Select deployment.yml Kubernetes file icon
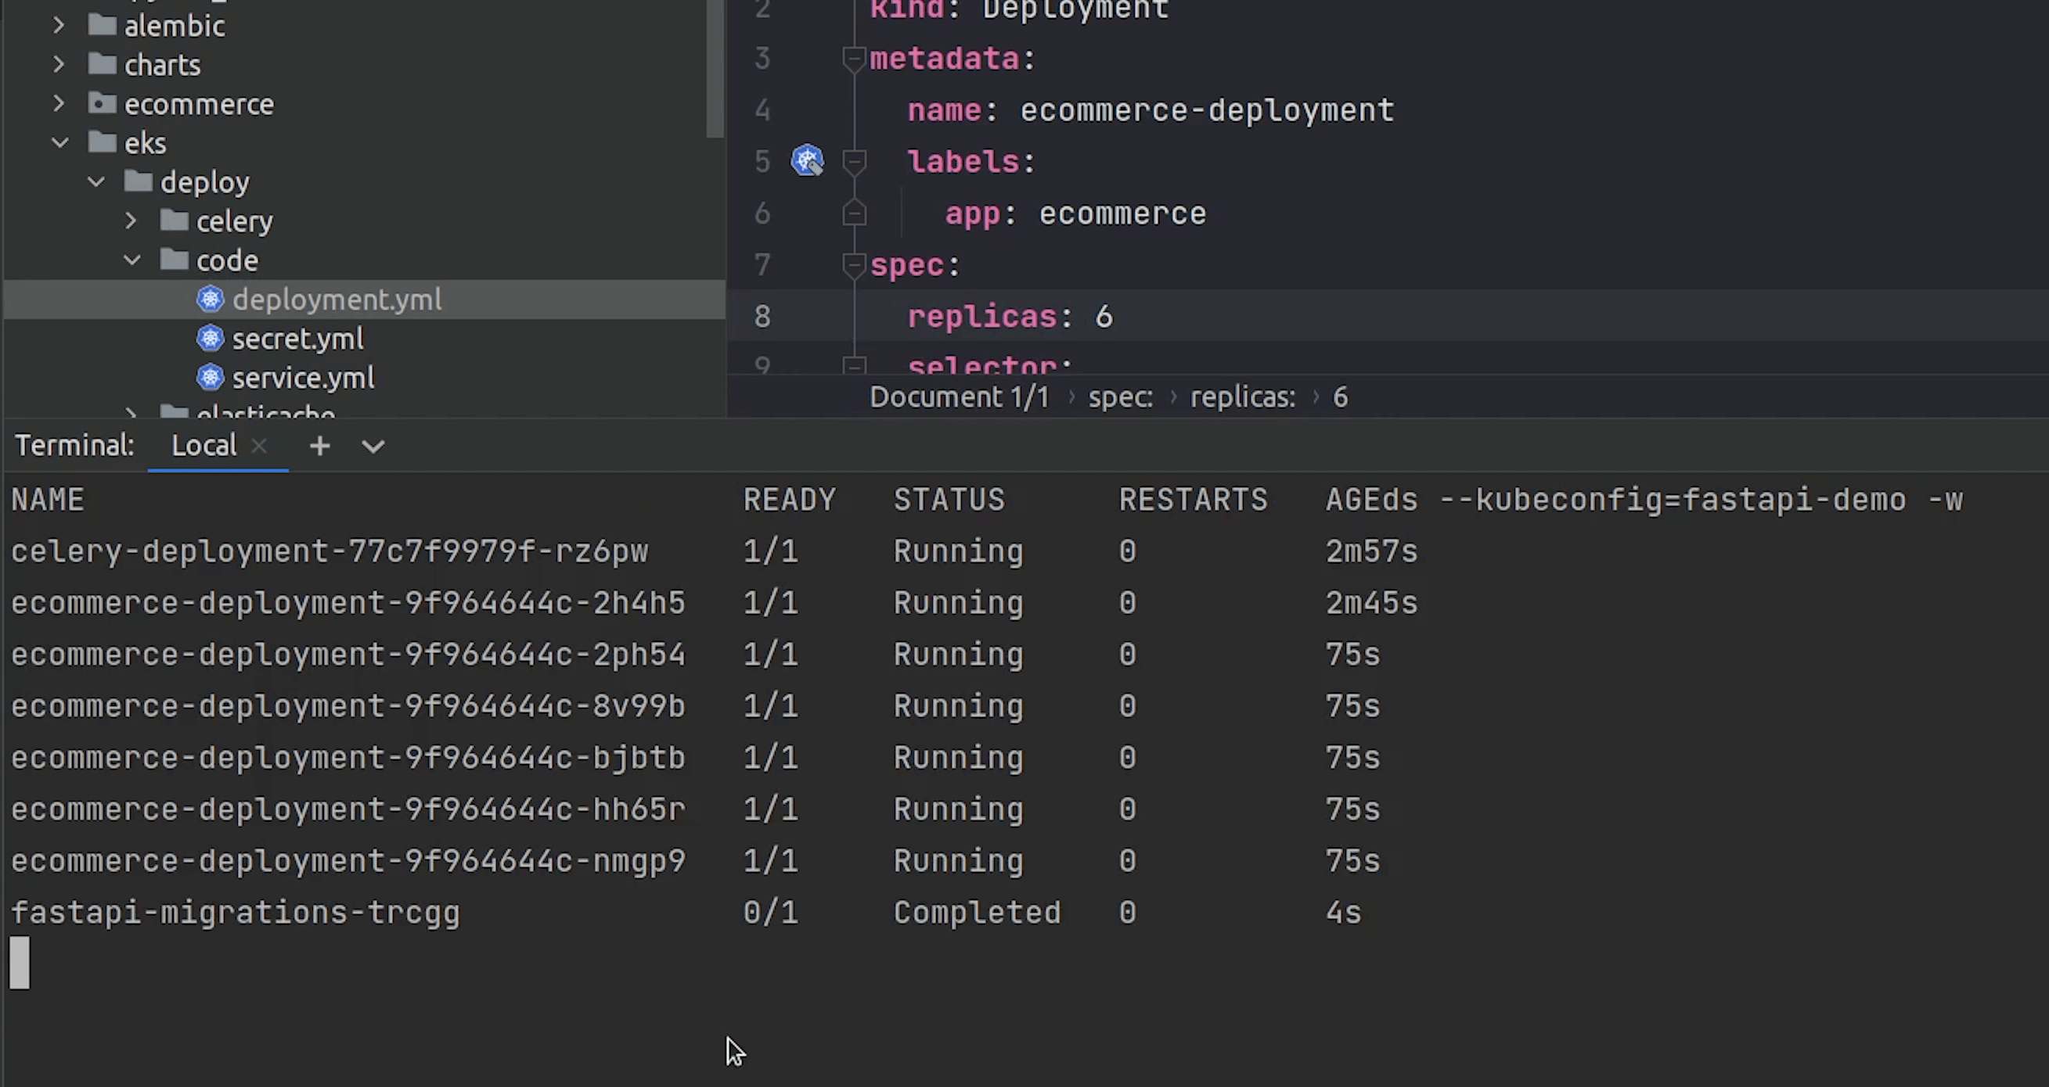 (210, 300)
